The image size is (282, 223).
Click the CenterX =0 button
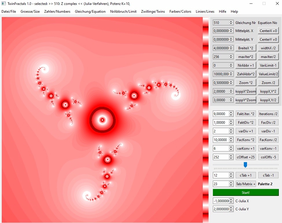click(268, 31)
